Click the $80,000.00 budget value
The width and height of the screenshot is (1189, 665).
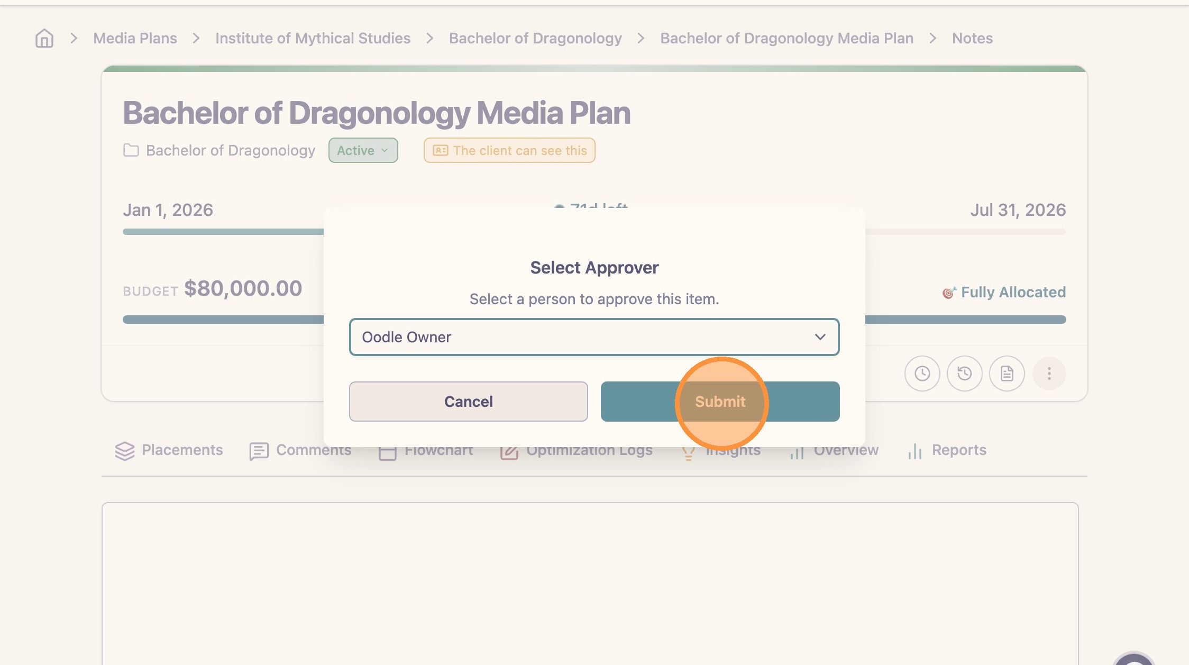243,288
